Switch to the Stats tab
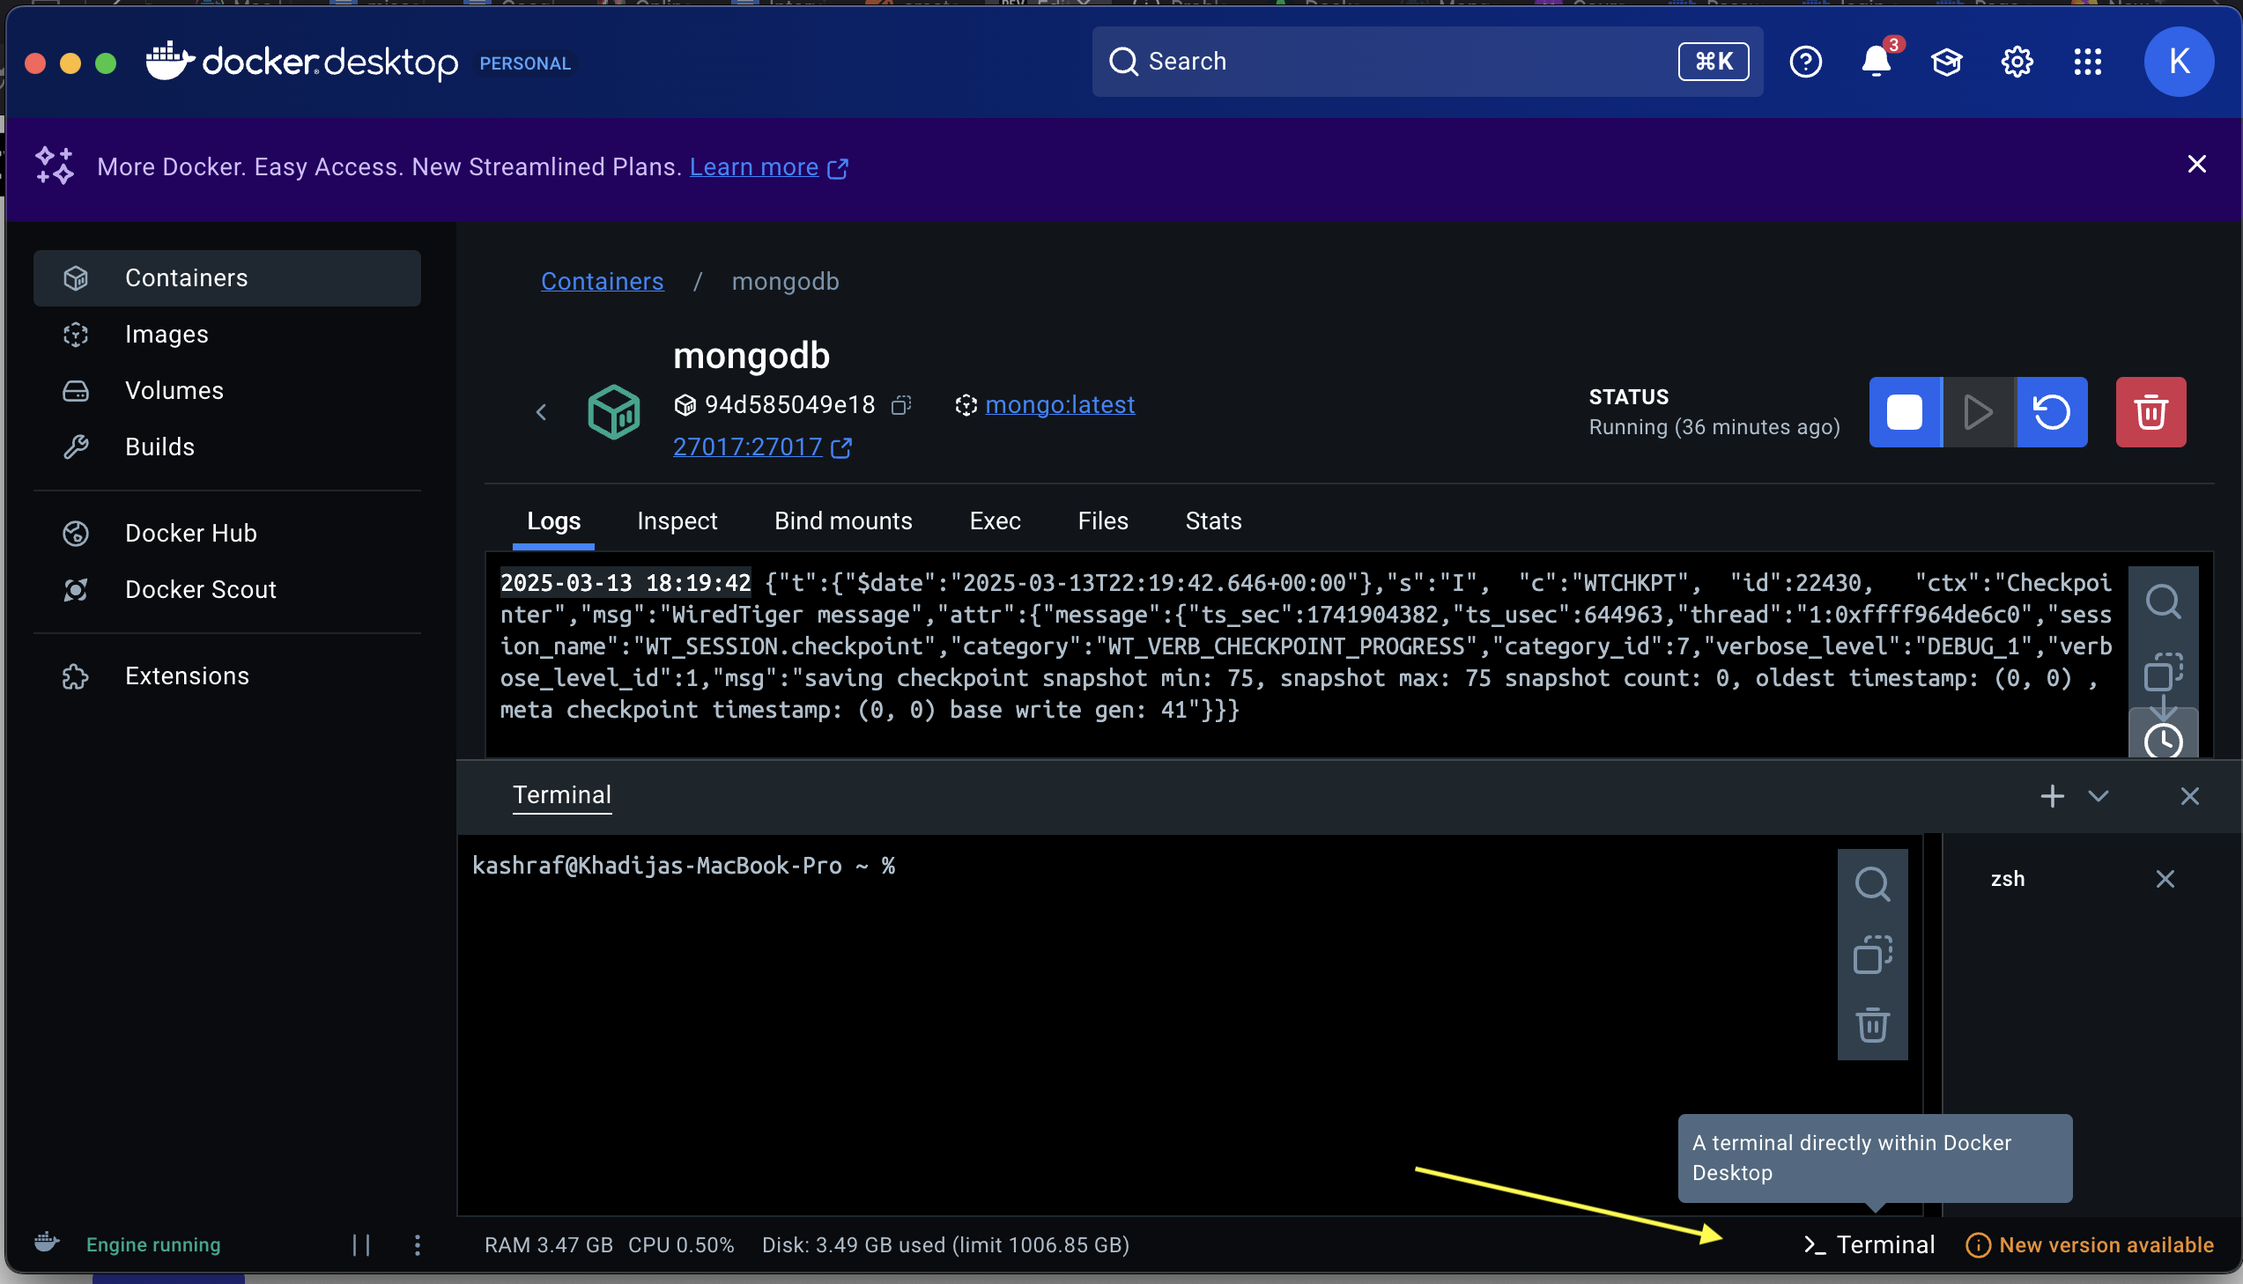 [1213, 522]
